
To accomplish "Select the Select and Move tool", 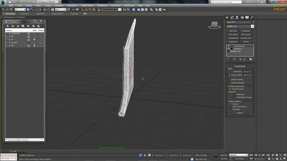I will click(45, 9).
